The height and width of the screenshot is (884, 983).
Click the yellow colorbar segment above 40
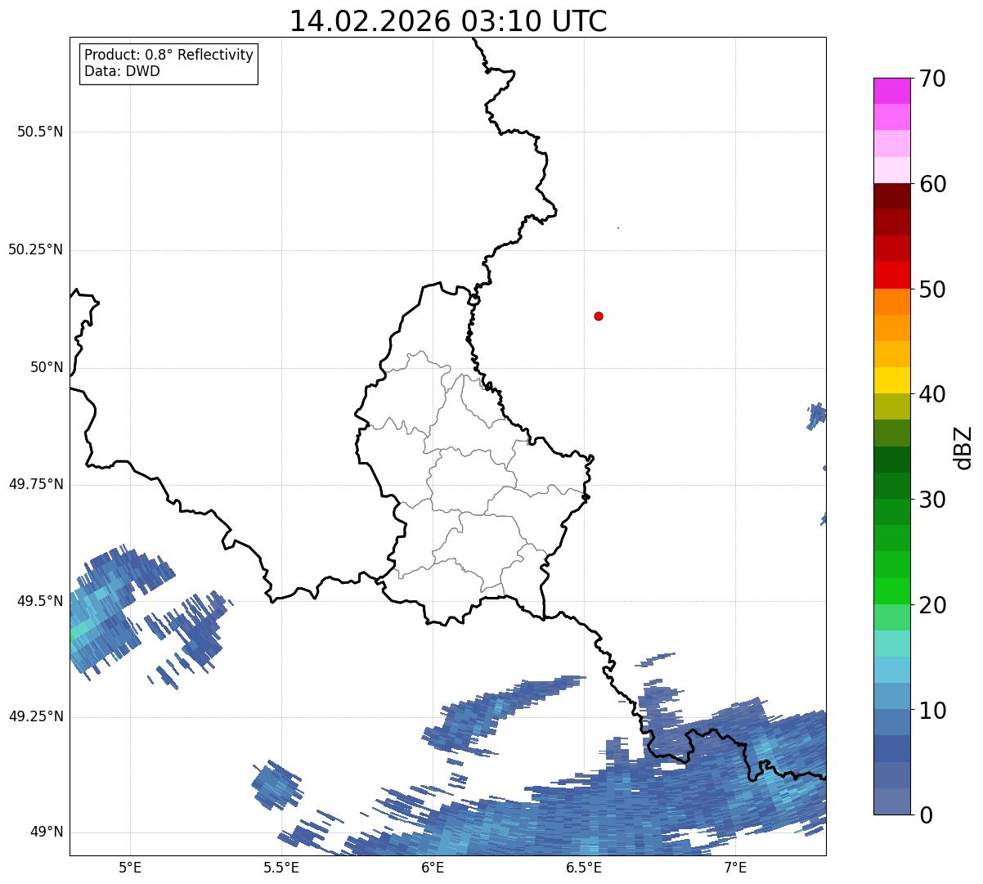click(x=891, y=380)
